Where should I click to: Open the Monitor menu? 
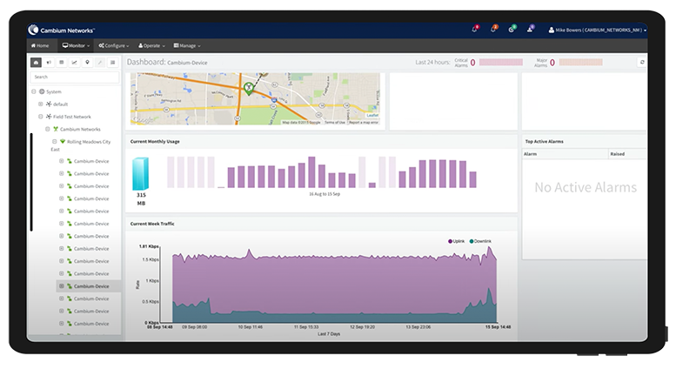click(76, 45)
